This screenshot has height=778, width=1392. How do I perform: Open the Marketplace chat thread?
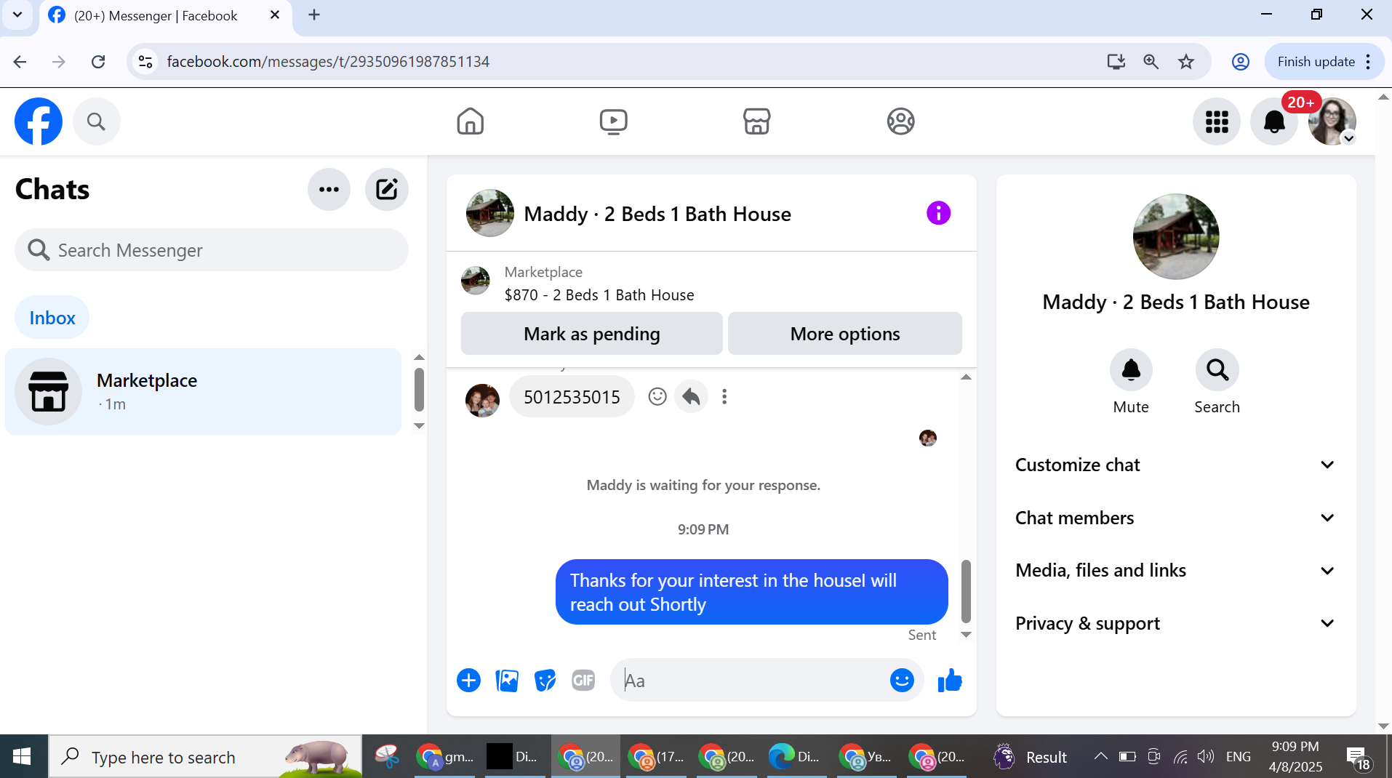coord(203,391)
